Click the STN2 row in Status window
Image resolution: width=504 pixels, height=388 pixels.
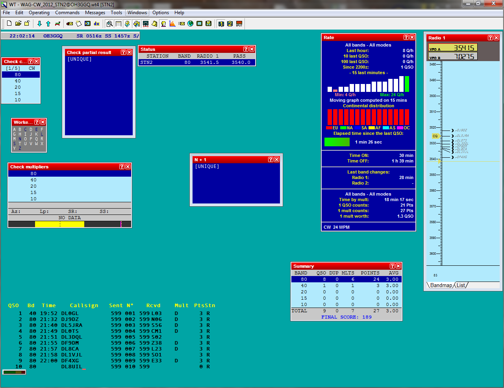[x=197, y=62]
